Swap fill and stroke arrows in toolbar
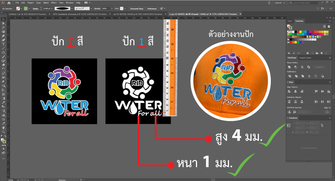The width and height of the screenshot is (335, 181). pyautogui.click(x=5, y=136)
